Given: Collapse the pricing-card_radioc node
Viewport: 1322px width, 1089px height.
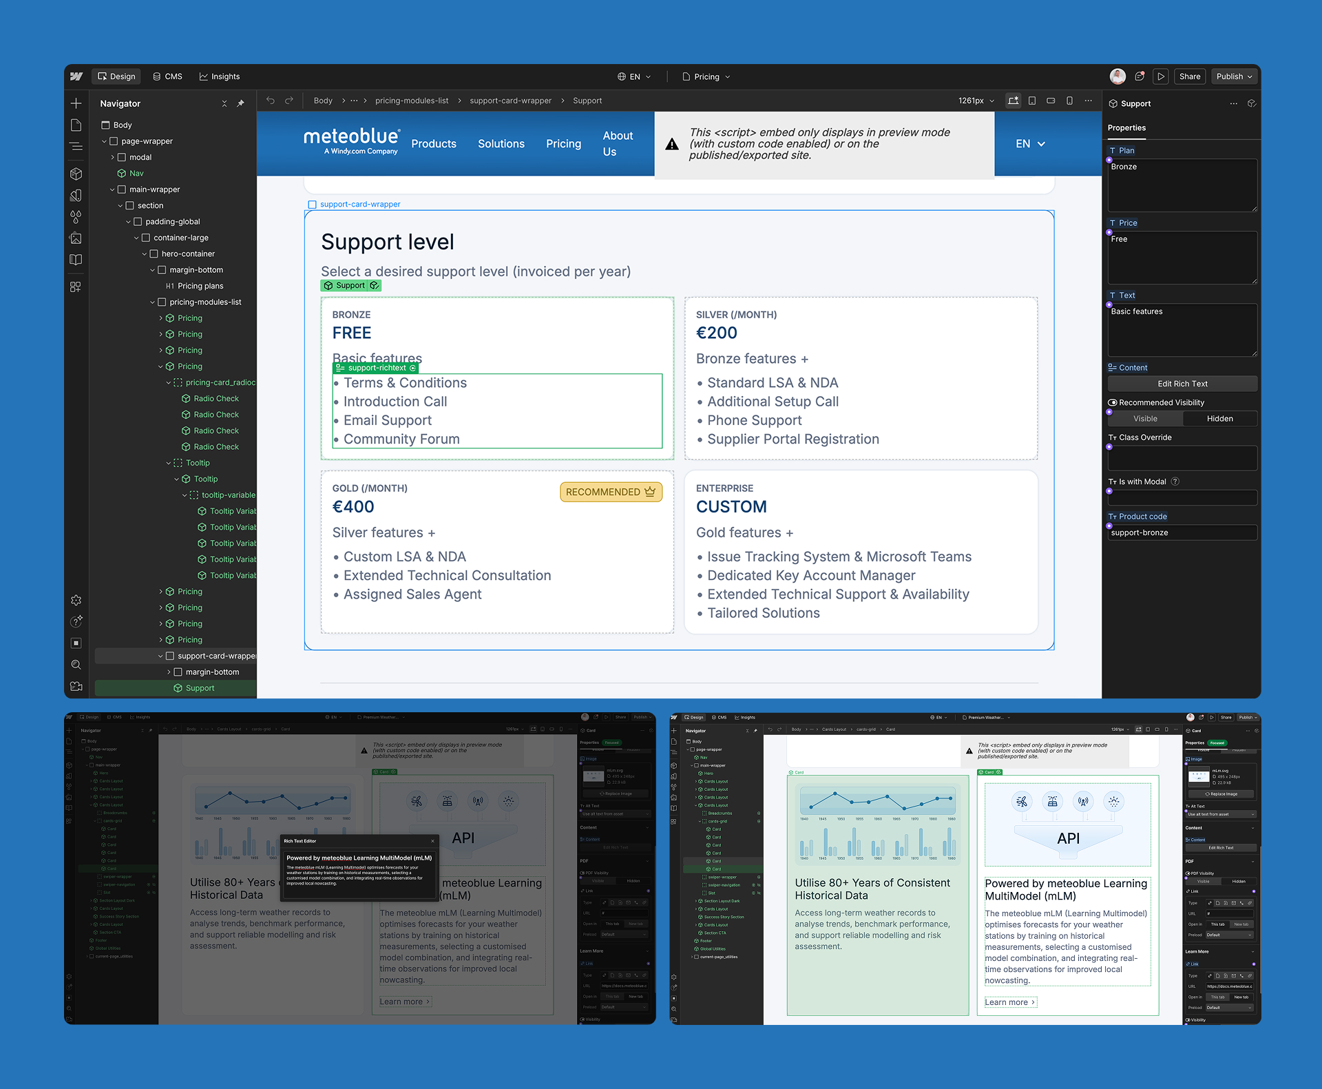Looking at the screenshot, I should pyautogui.click(x=169, y=383).
